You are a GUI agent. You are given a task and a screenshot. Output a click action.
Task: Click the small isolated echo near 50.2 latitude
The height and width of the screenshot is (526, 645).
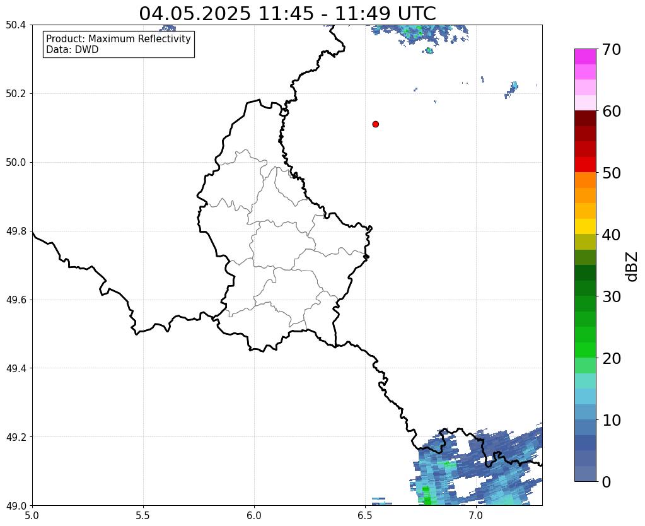pyautogui.click(x=512, y=90)
